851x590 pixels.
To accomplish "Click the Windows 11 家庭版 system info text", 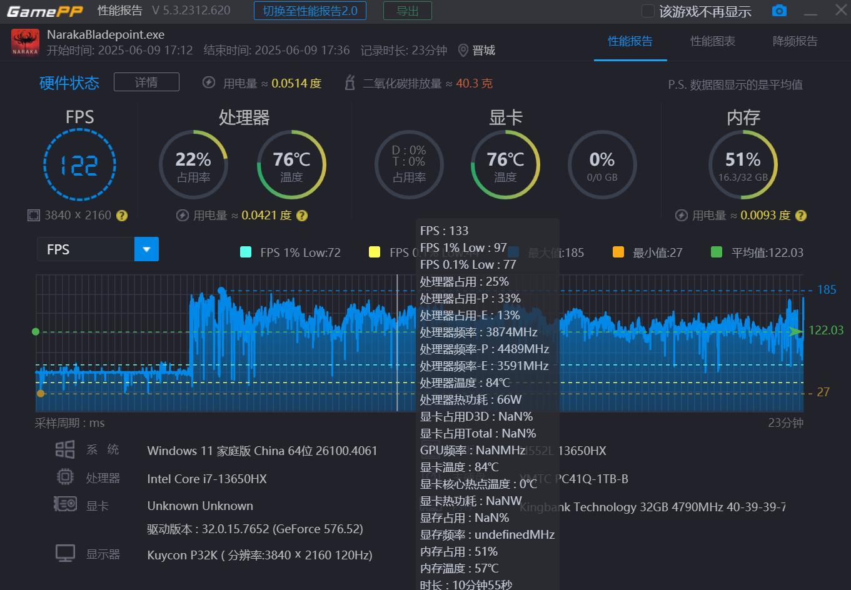I will pos(262,451).
